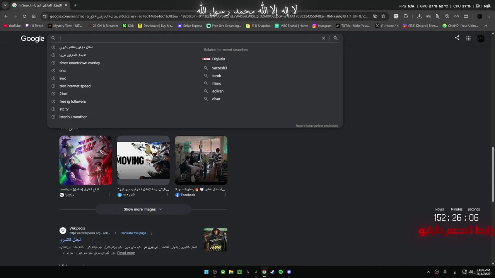Image resolution: width=495 pixels, height=278 pixels.
Task: Select the 'enc' recent search
Action: [x=63, y=71]
